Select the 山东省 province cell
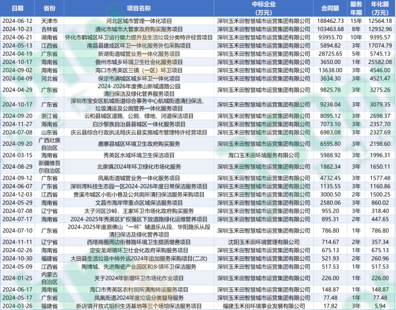 pyautogui.click(x=49, y=132)
